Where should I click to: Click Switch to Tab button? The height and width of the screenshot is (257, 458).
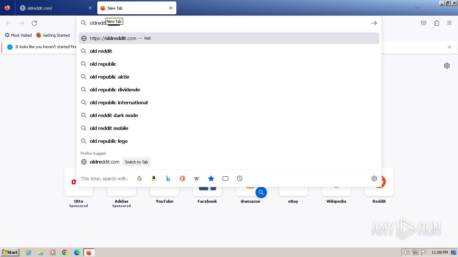tap(136, 162)
